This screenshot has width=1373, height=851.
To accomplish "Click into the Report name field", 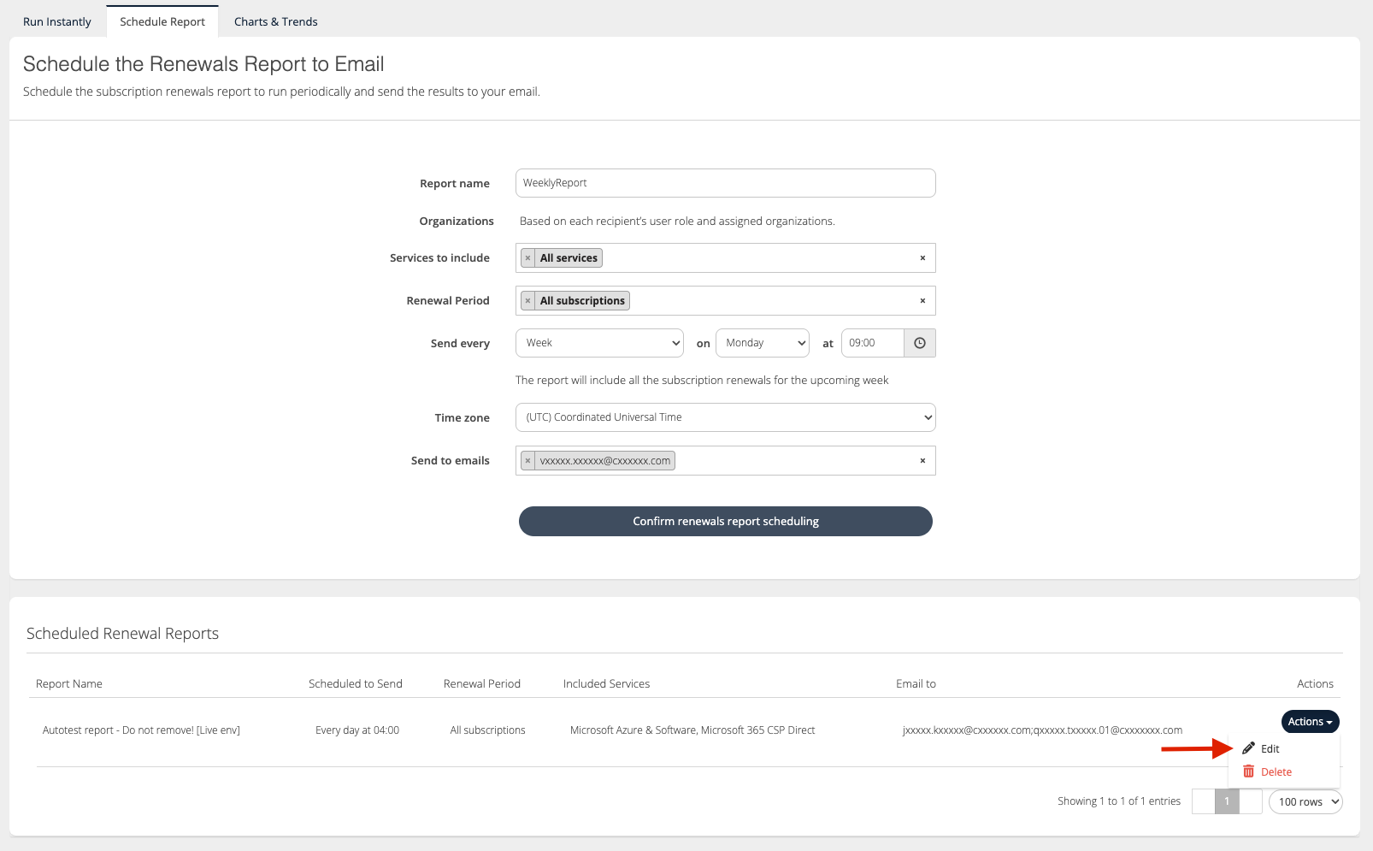I will click(725, 183).
